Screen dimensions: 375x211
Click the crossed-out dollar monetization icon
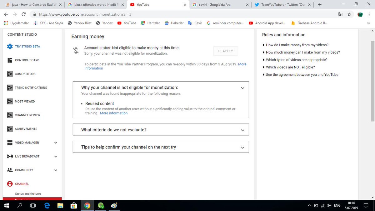click(76, 51)
